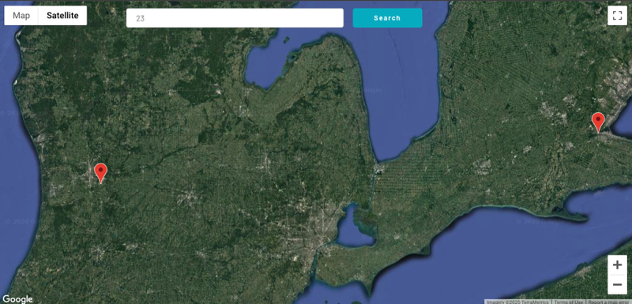Select the red marker in western Michigan
Viewport: 632px width, 304px height.
[x=100, y=173]
